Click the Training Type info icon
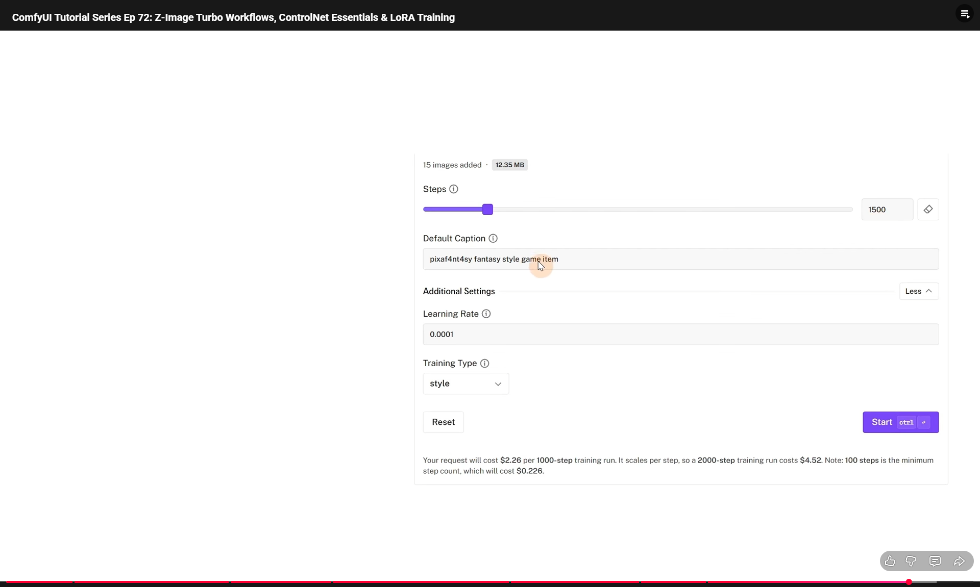980x587 pixels. click(484, 363)
